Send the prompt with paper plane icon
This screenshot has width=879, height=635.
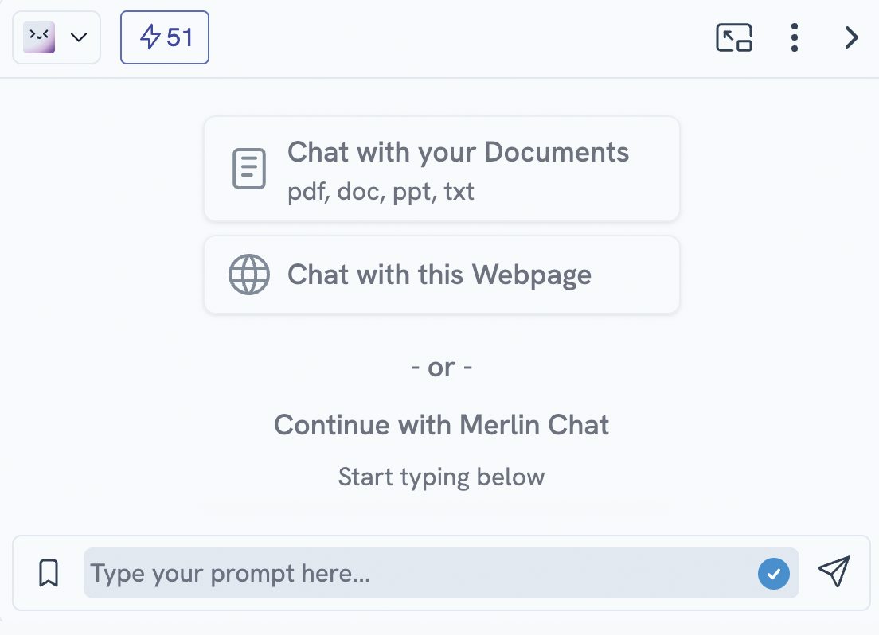click(834, 571)
